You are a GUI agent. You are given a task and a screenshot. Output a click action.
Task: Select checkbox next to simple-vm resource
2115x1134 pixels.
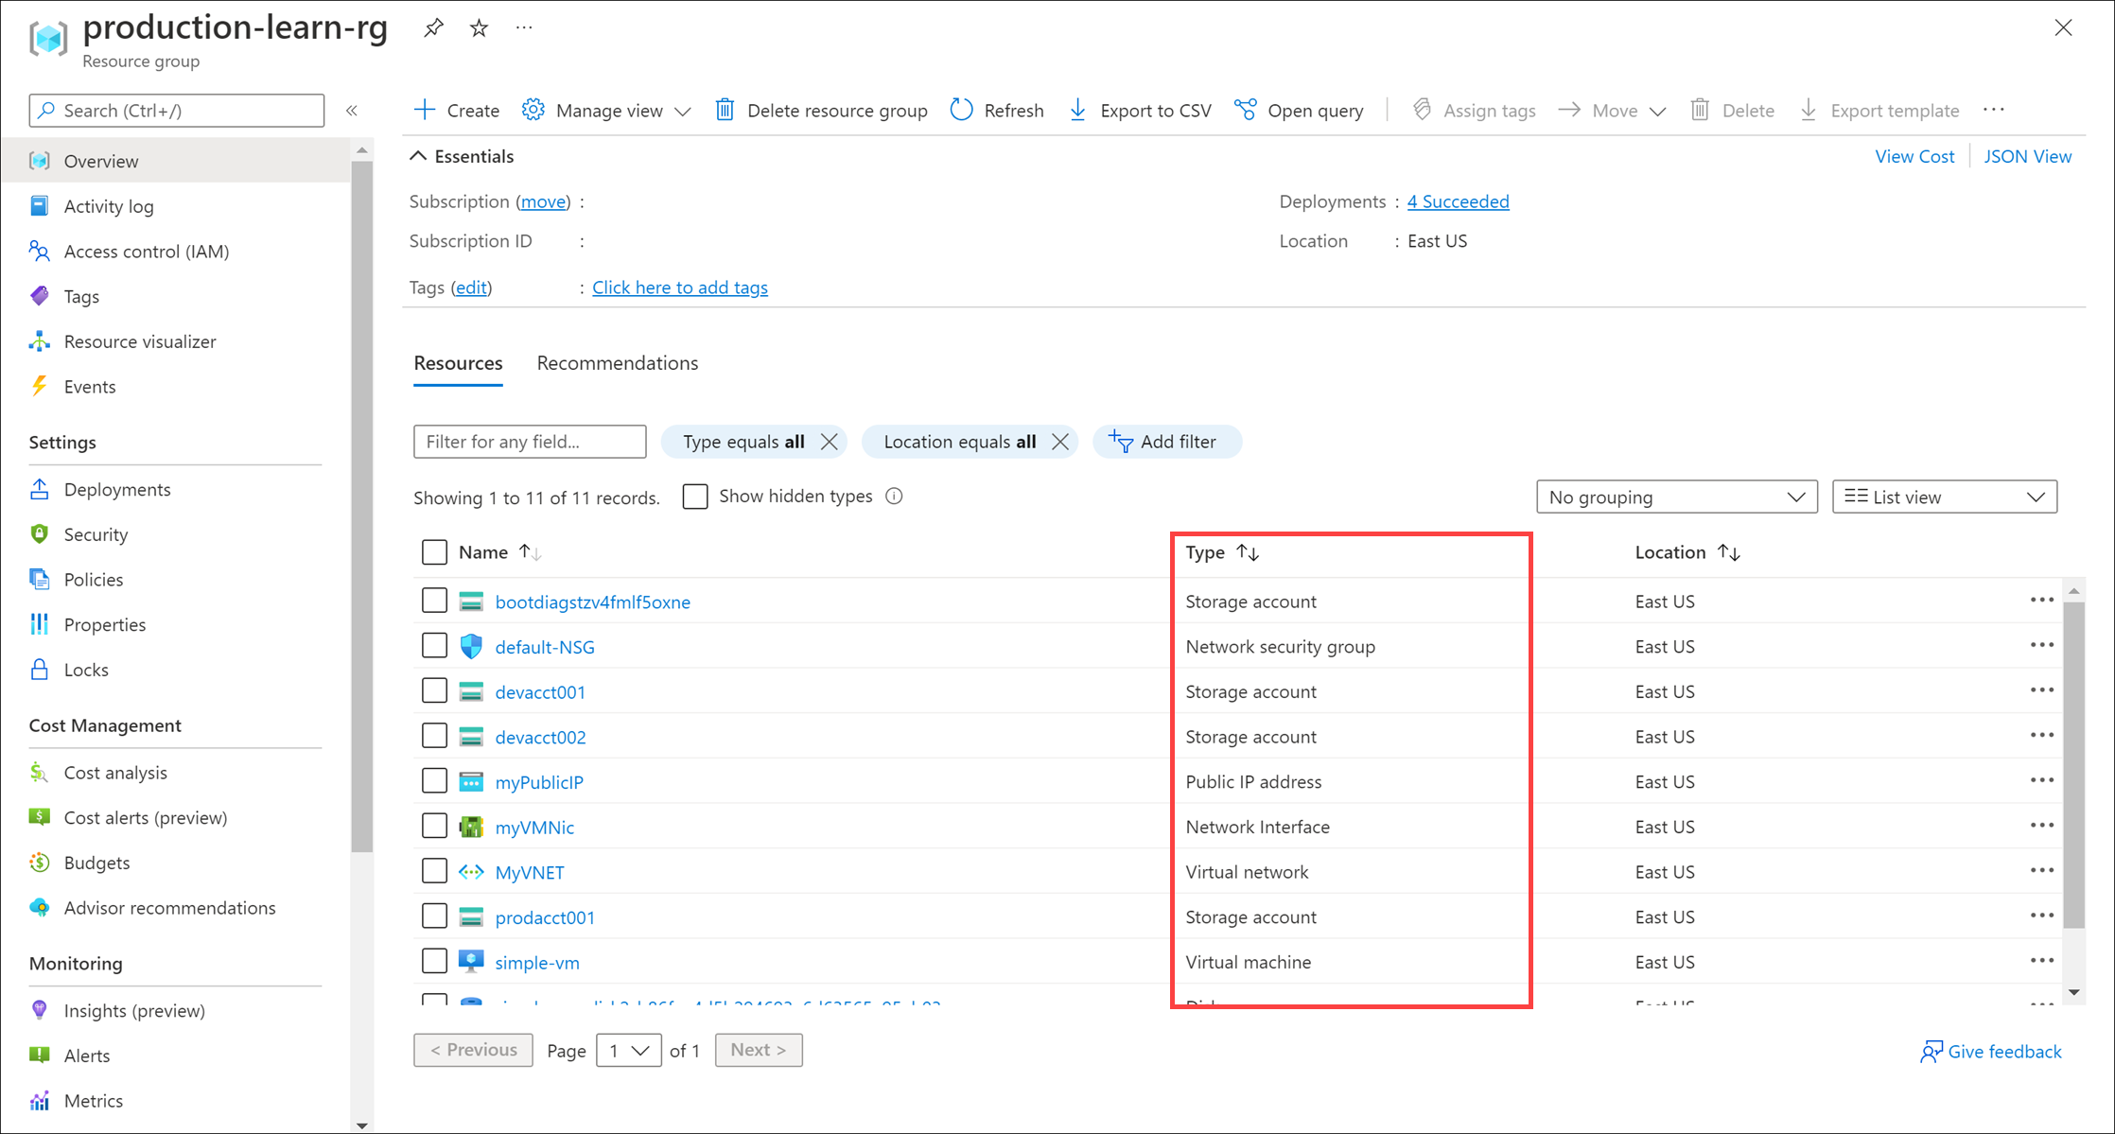(x=436, y=962)
